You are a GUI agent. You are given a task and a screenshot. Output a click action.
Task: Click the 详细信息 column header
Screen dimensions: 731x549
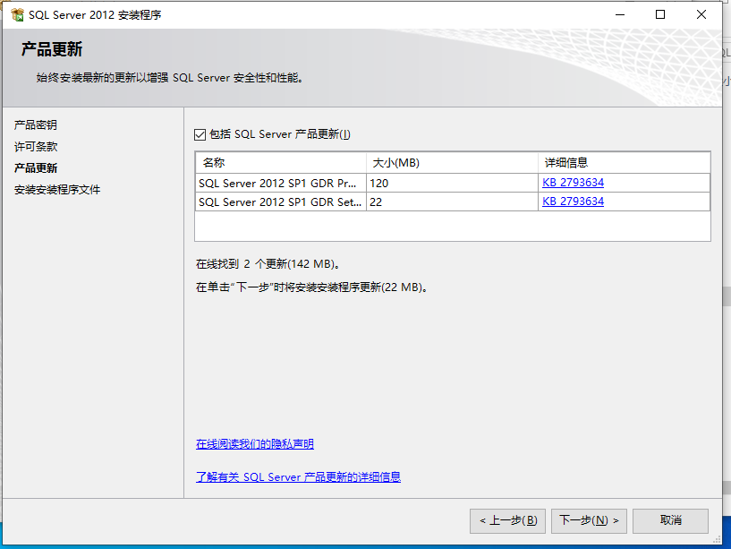625,163
